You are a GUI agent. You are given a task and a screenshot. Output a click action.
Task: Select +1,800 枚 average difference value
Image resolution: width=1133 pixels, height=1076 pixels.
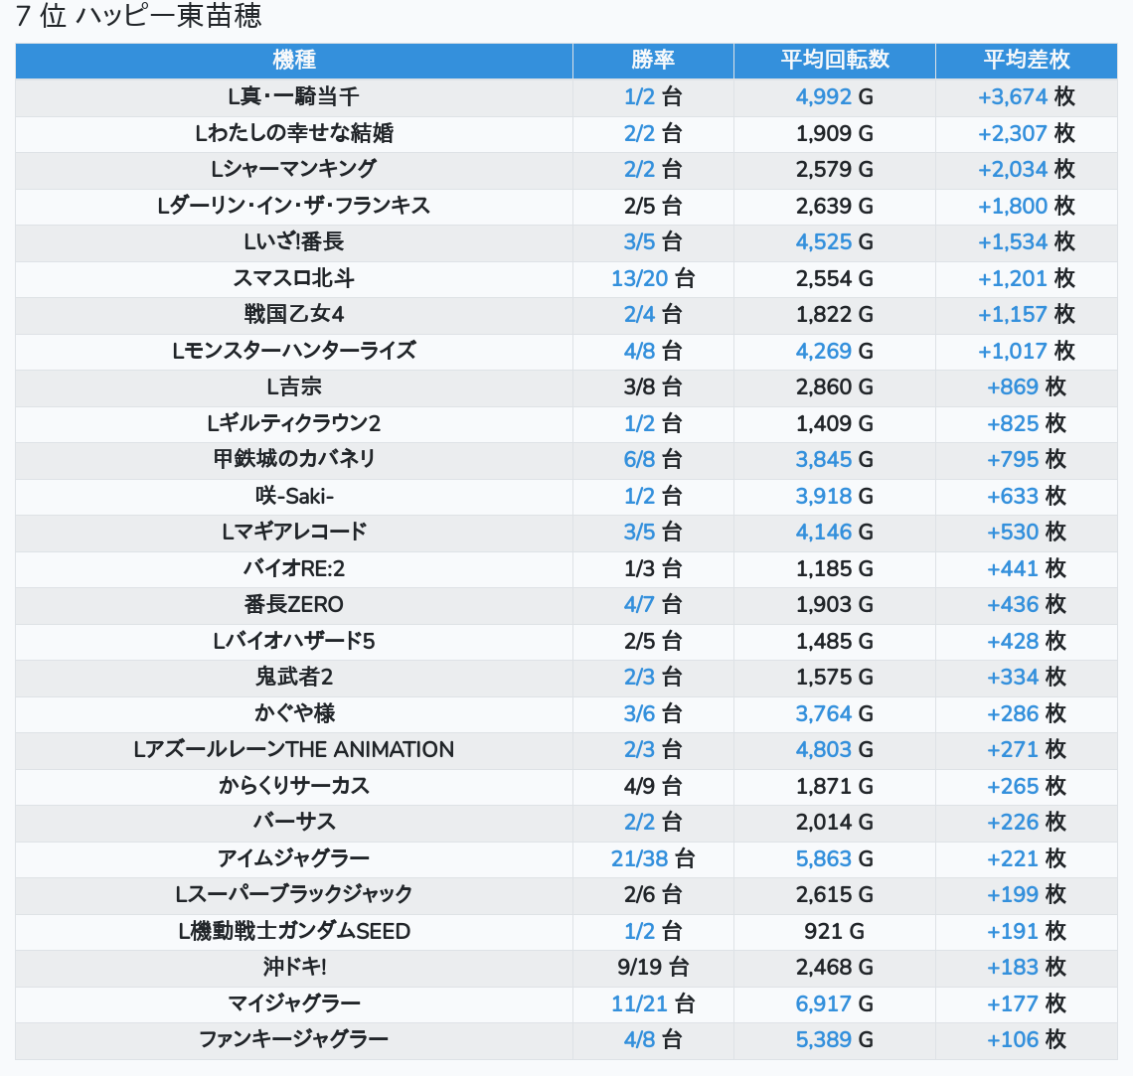coord(1026,206)
